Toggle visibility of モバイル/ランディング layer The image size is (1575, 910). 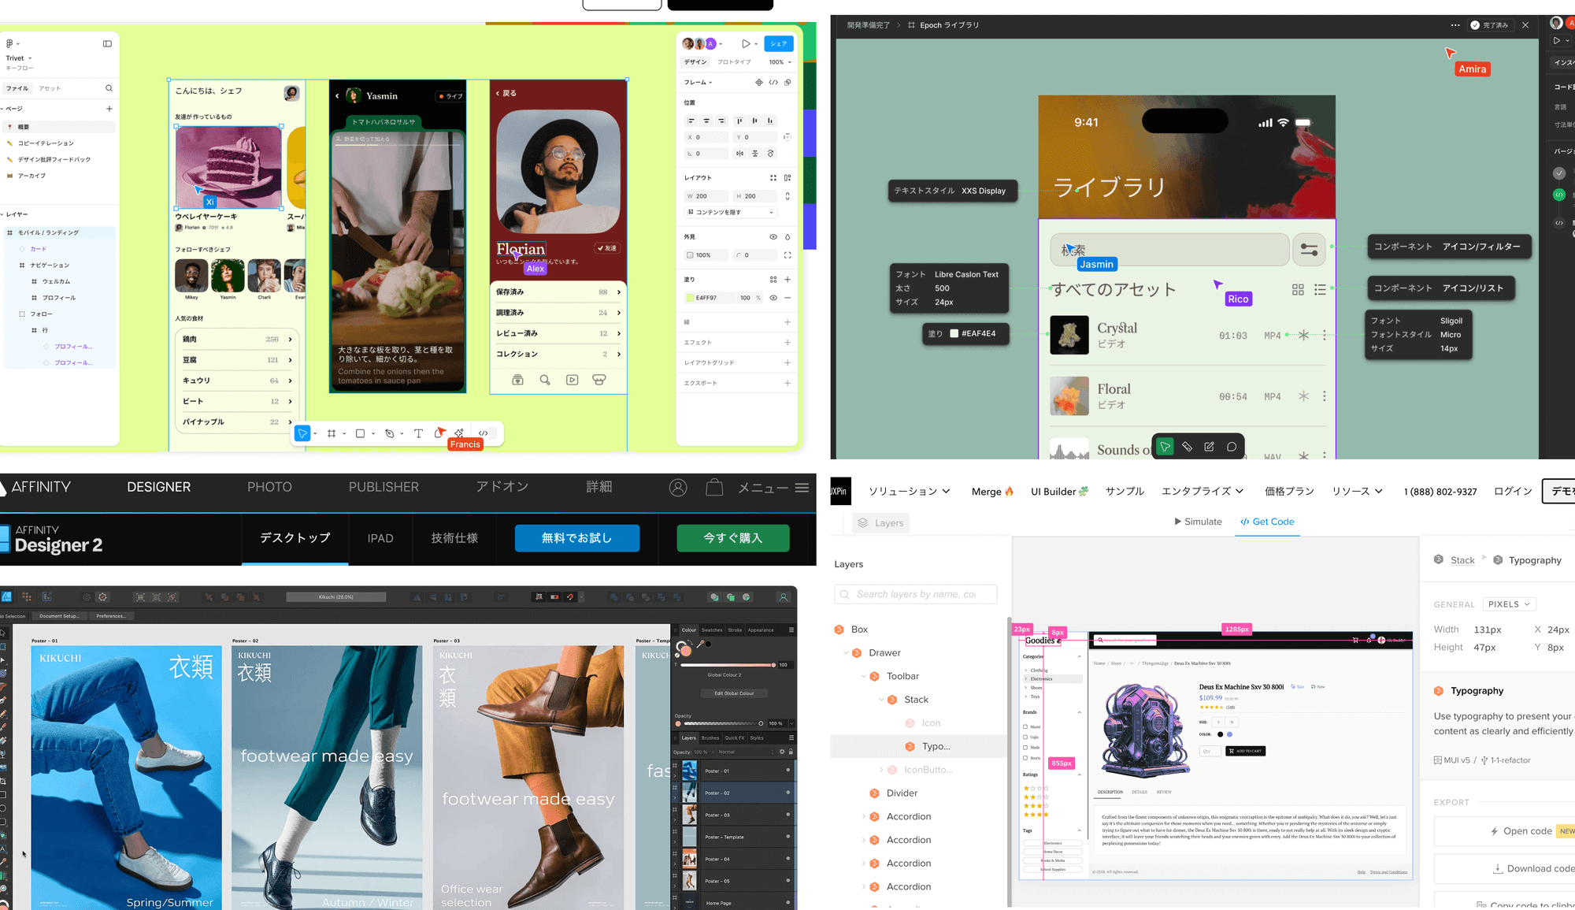[x=108, y=232]
